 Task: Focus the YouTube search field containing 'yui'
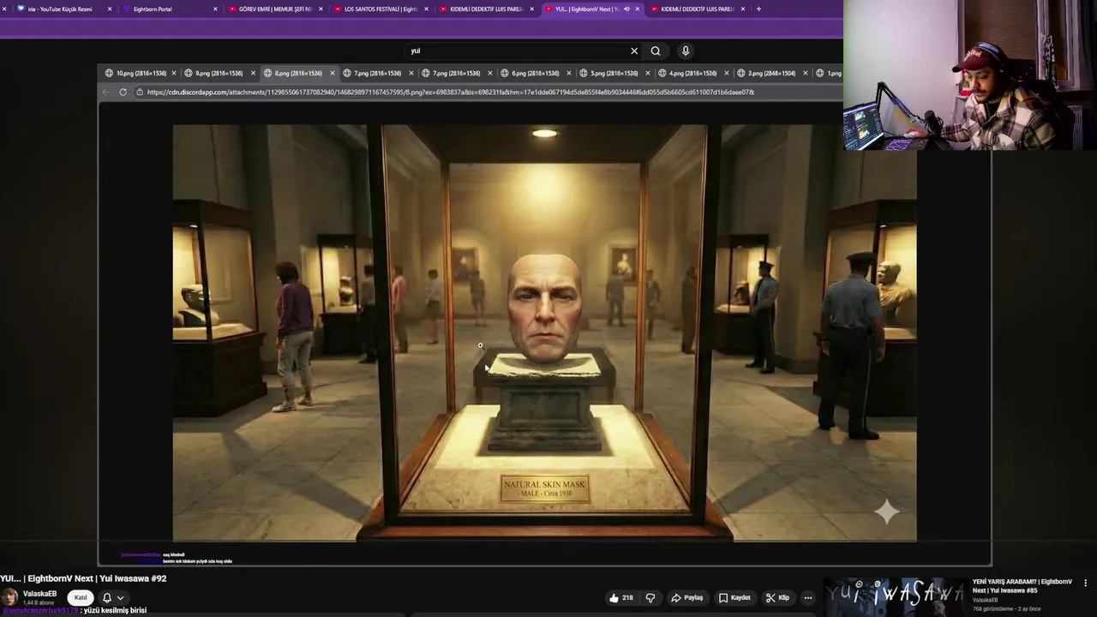pos(514,51)
